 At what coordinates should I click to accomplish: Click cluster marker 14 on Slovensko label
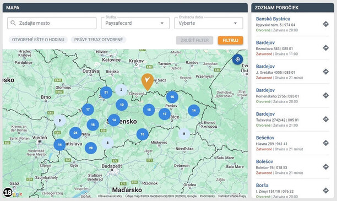coord(114,120)
